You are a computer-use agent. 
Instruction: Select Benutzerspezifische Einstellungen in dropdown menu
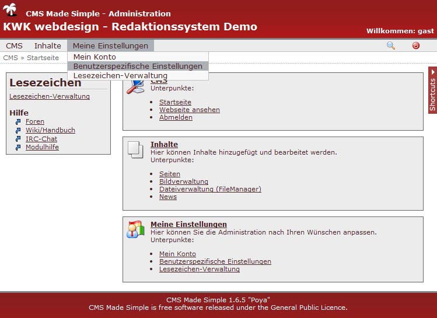pos(138,67)
